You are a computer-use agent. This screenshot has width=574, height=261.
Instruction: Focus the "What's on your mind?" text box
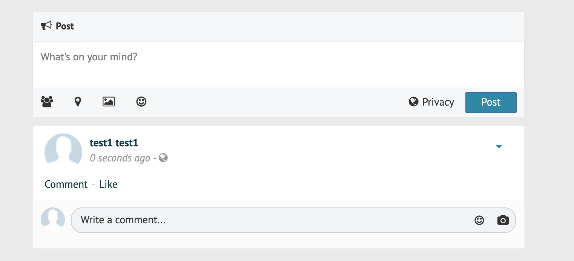coord(278,64)
